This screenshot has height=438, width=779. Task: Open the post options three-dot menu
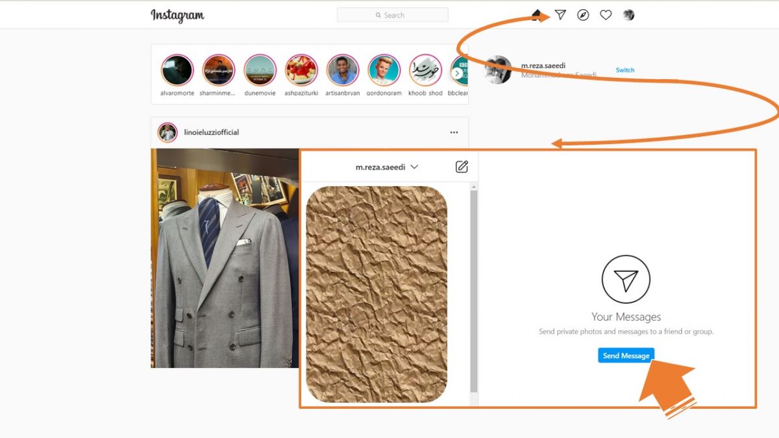tap(454, 132)
